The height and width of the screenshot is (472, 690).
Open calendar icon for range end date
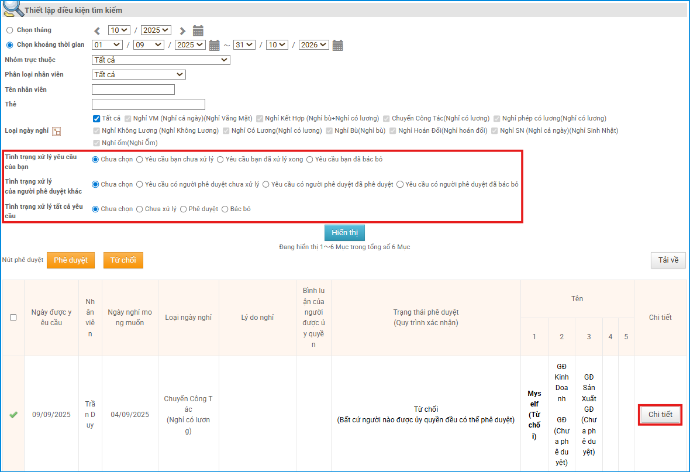(337, 45)
